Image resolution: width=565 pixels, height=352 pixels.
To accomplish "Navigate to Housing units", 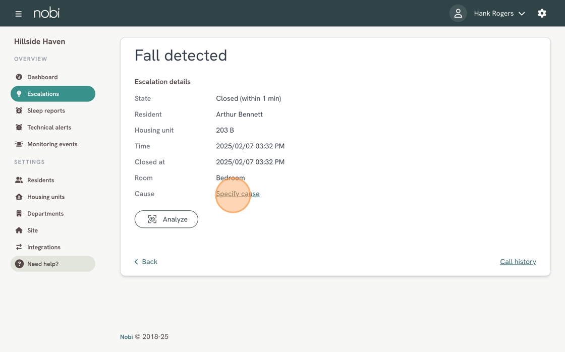I will click(x=53, y=197).
